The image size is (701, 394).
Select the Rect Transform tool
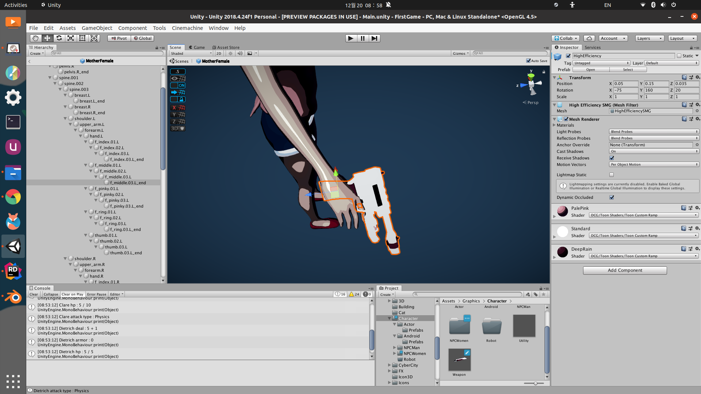82,38
